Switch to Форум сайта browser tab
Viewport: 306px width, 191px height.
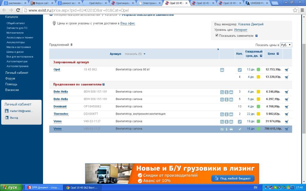click(42, 3)
